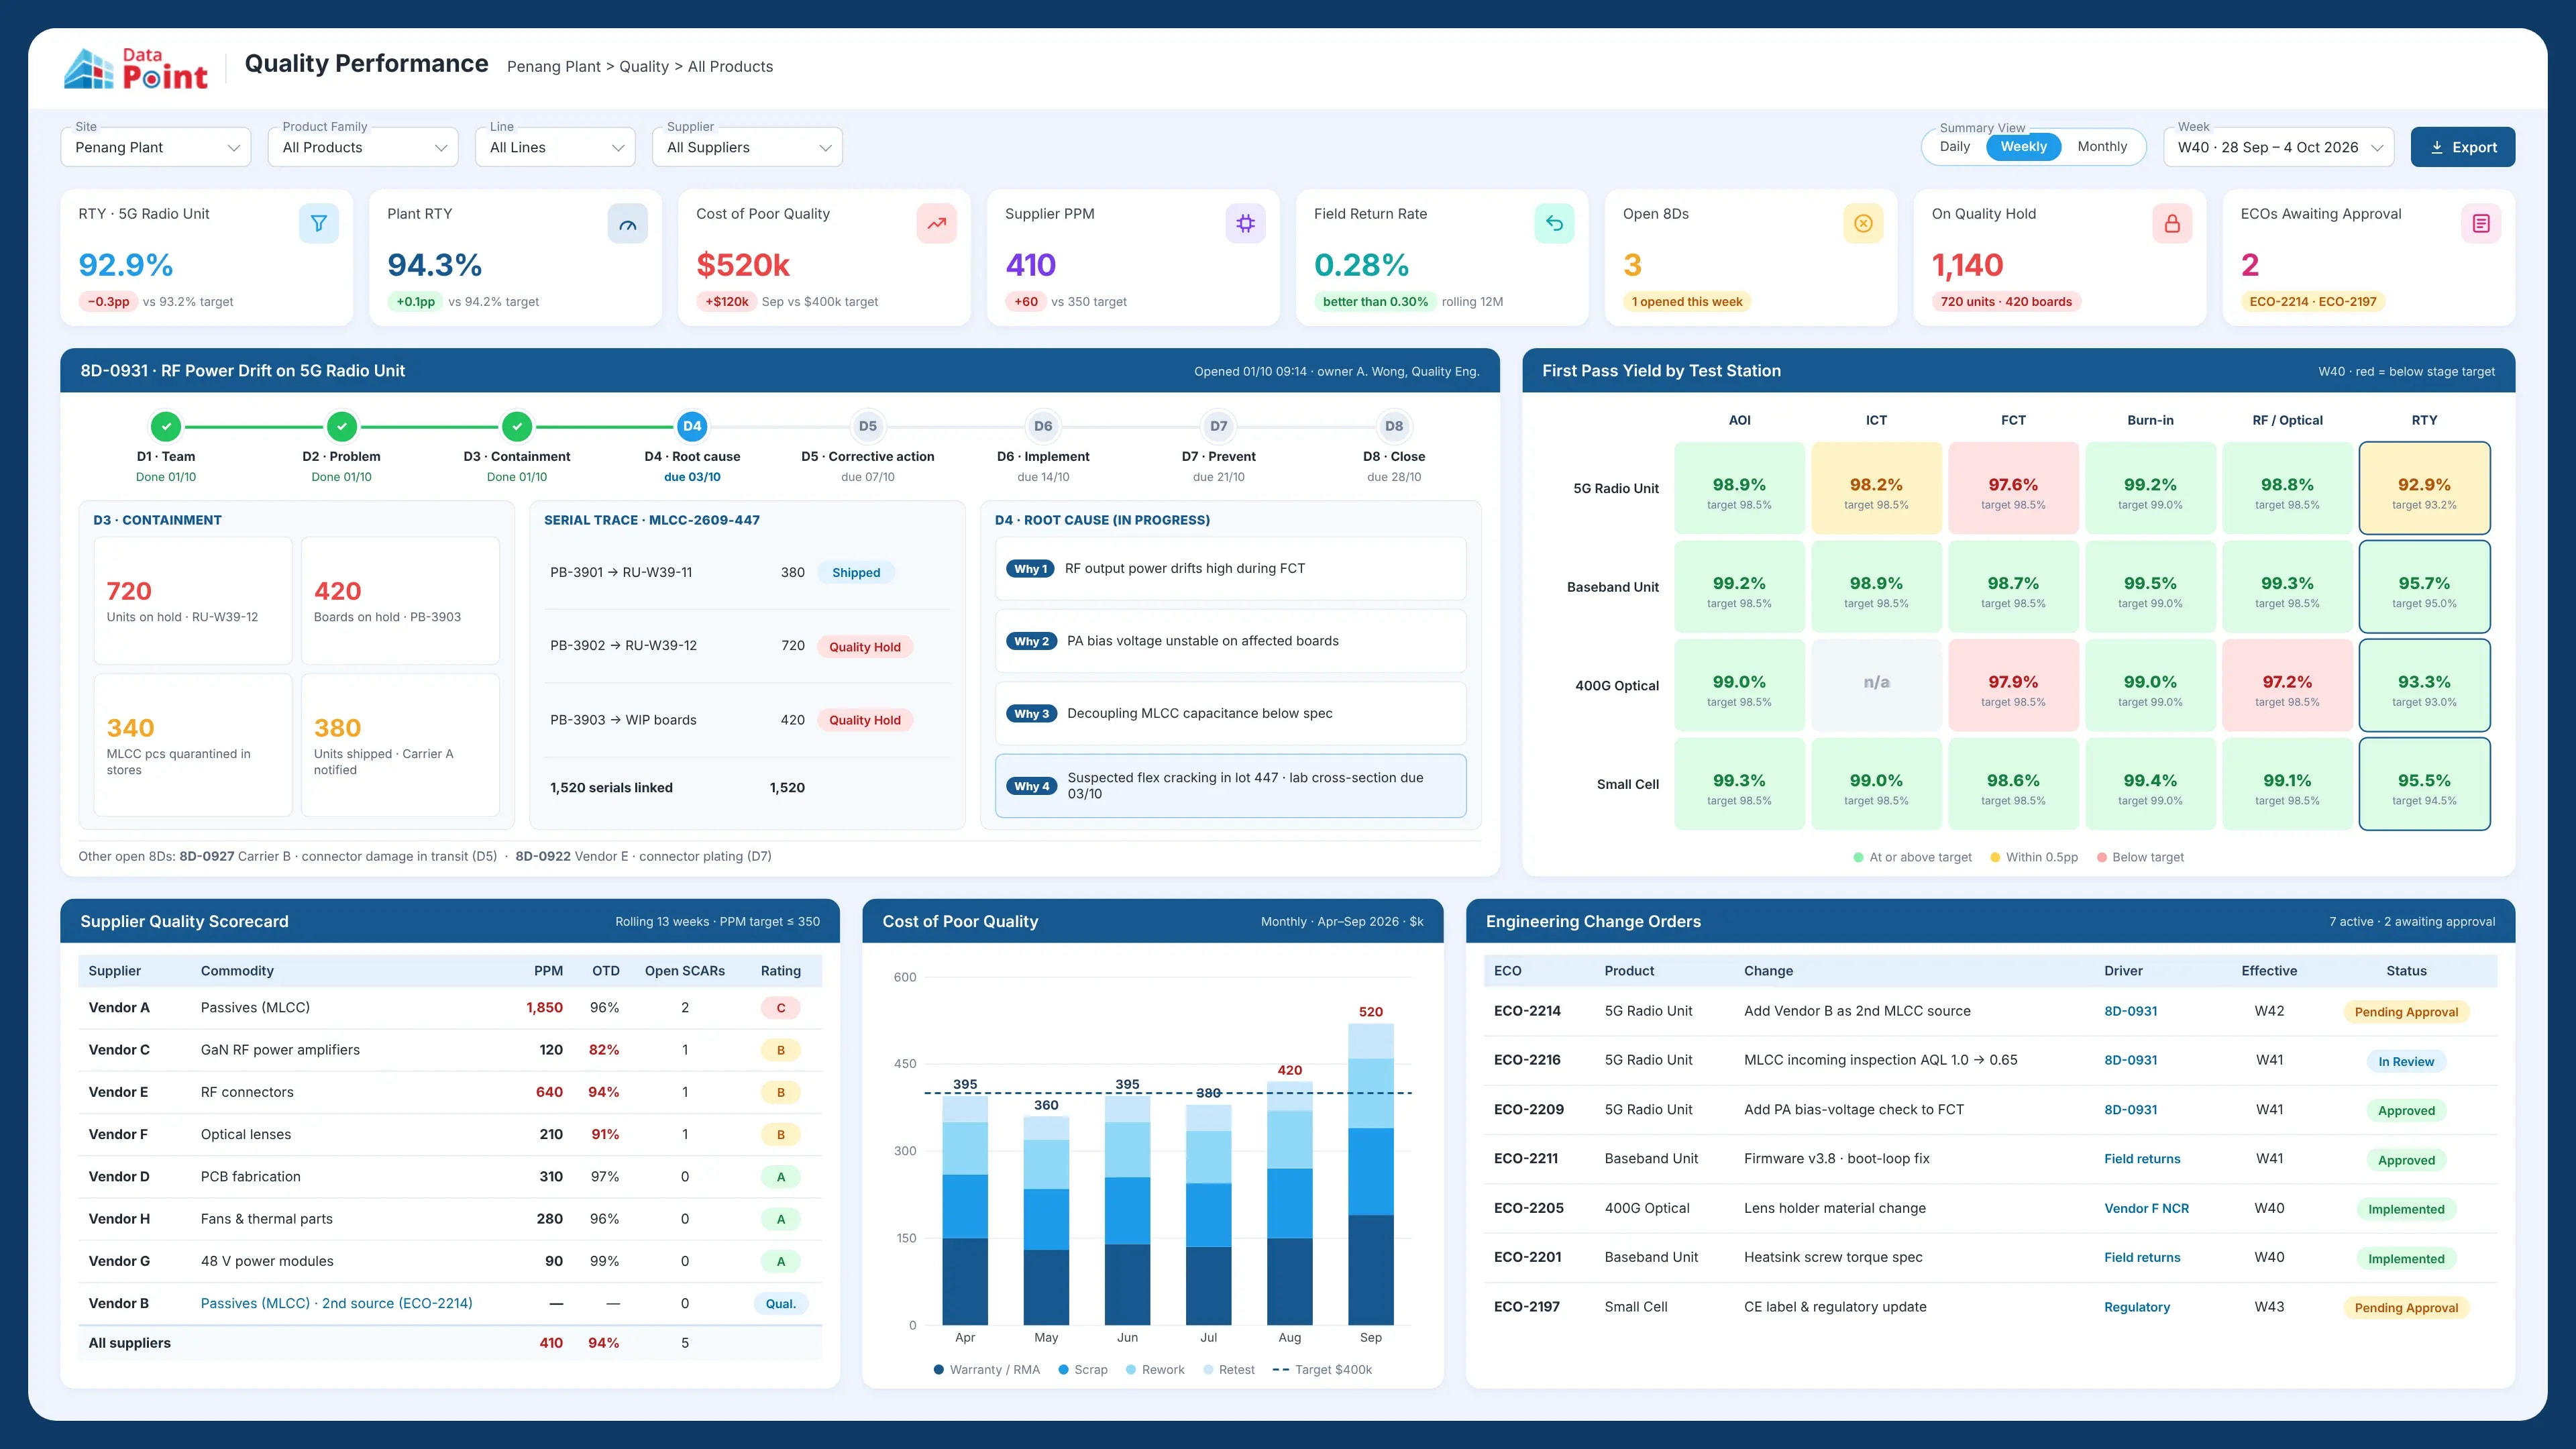
Task: Switch summary view to Monthly
Action: click(2102, 147)
